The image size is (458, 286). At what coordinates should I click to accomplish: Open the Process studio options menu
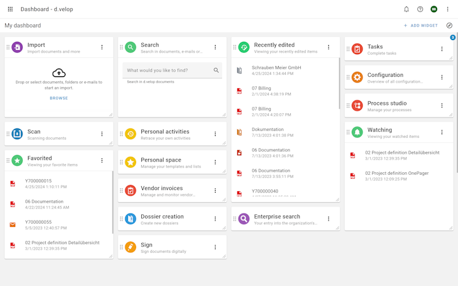click(x=442, y=106)
